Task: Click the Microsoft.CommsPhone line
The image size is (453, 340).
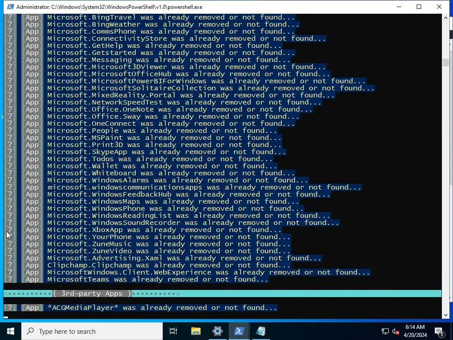Action: tap(150, 31)
